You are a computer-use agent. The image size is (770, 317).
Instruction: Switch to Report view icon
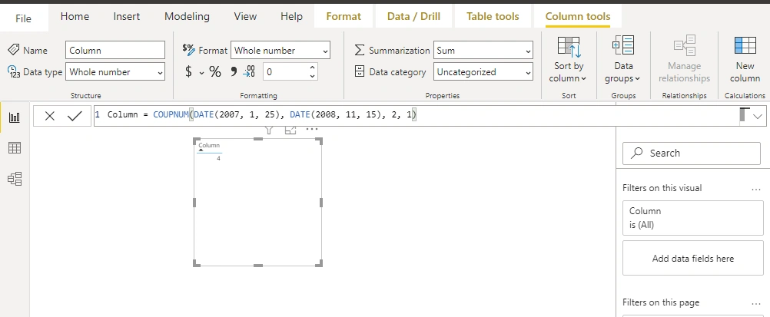point(15,117)
